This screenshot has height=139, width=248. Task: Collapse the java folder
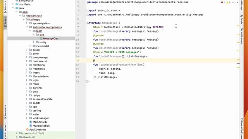[13, 8]
